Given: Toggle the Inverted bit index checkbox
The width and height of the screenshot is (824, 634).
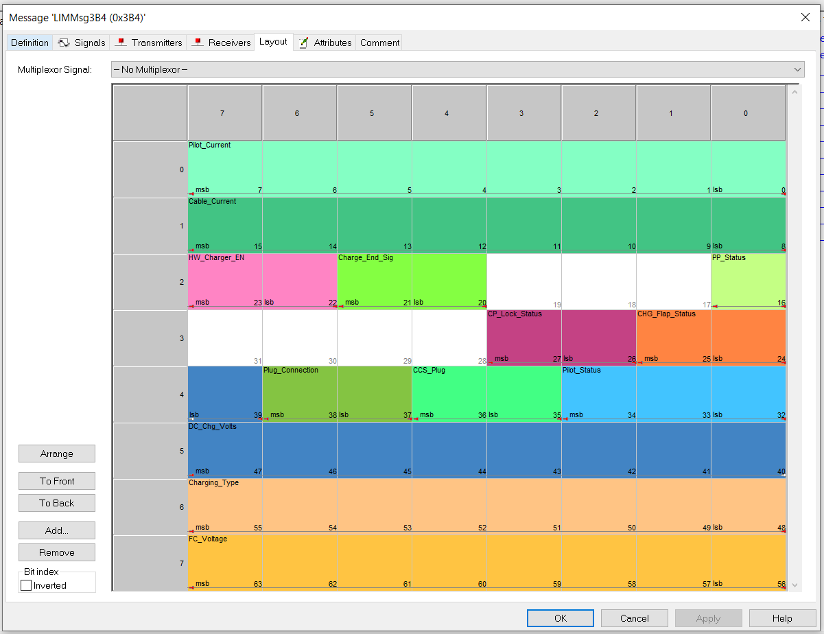Looking at the screenshot, I should 26,585.
